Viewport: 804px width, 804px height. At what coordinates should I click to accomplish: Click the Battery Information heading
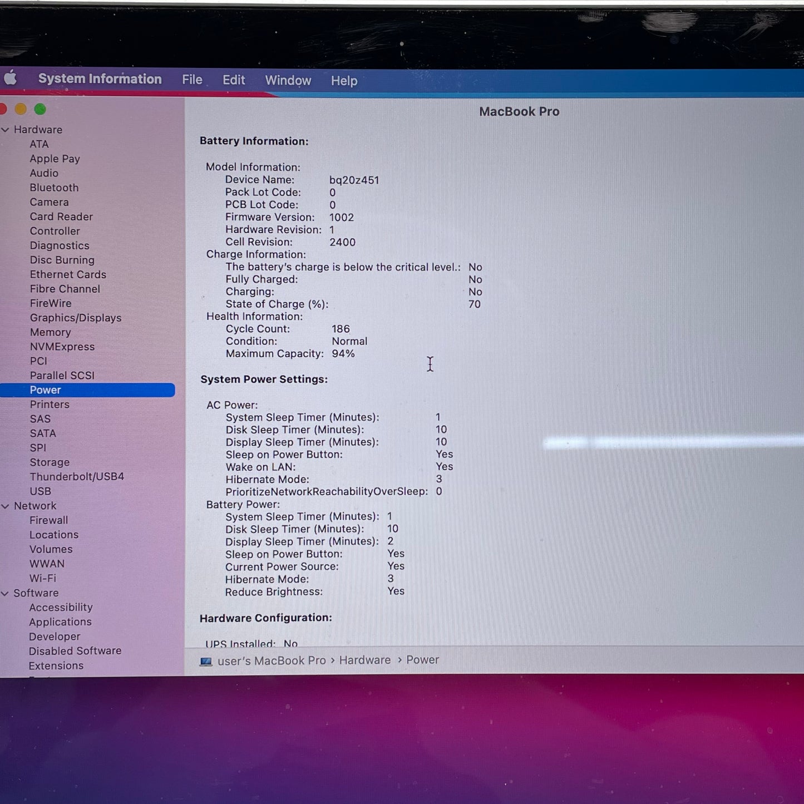click(x=254, y=141)
